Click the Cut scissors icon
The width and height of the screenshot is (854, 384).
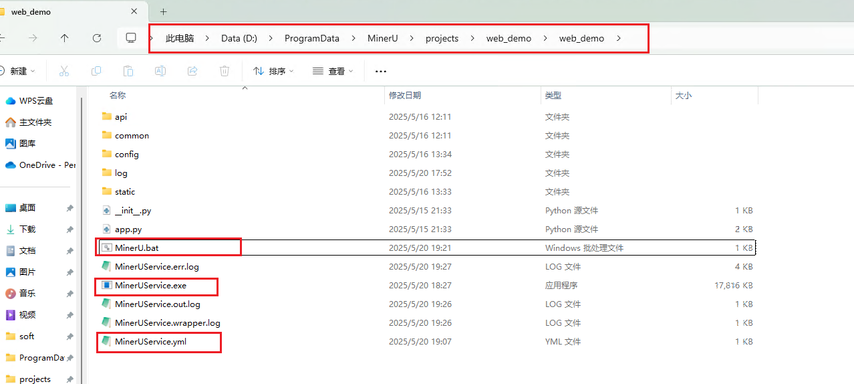(x=64, y=71)
